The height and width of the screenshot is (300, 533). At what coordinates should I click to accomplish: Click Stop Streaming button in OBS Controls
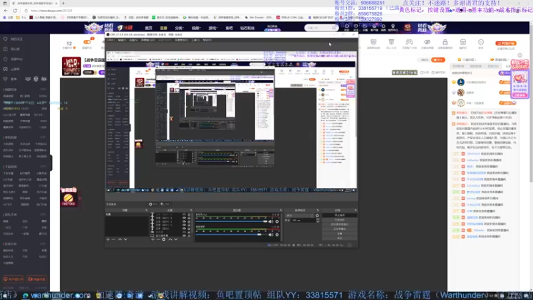340,215
